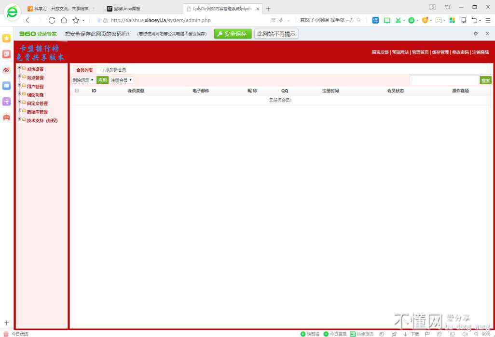
Task: Toggle the select-all members checkbox
Action: 77,91
